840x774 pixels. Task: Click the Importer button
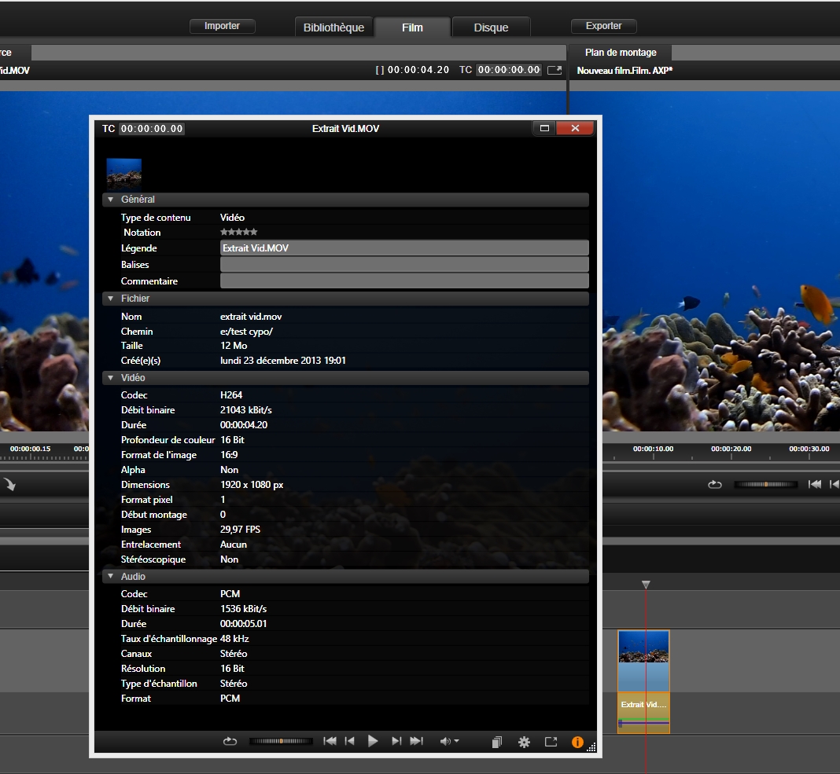coord(222,26)
